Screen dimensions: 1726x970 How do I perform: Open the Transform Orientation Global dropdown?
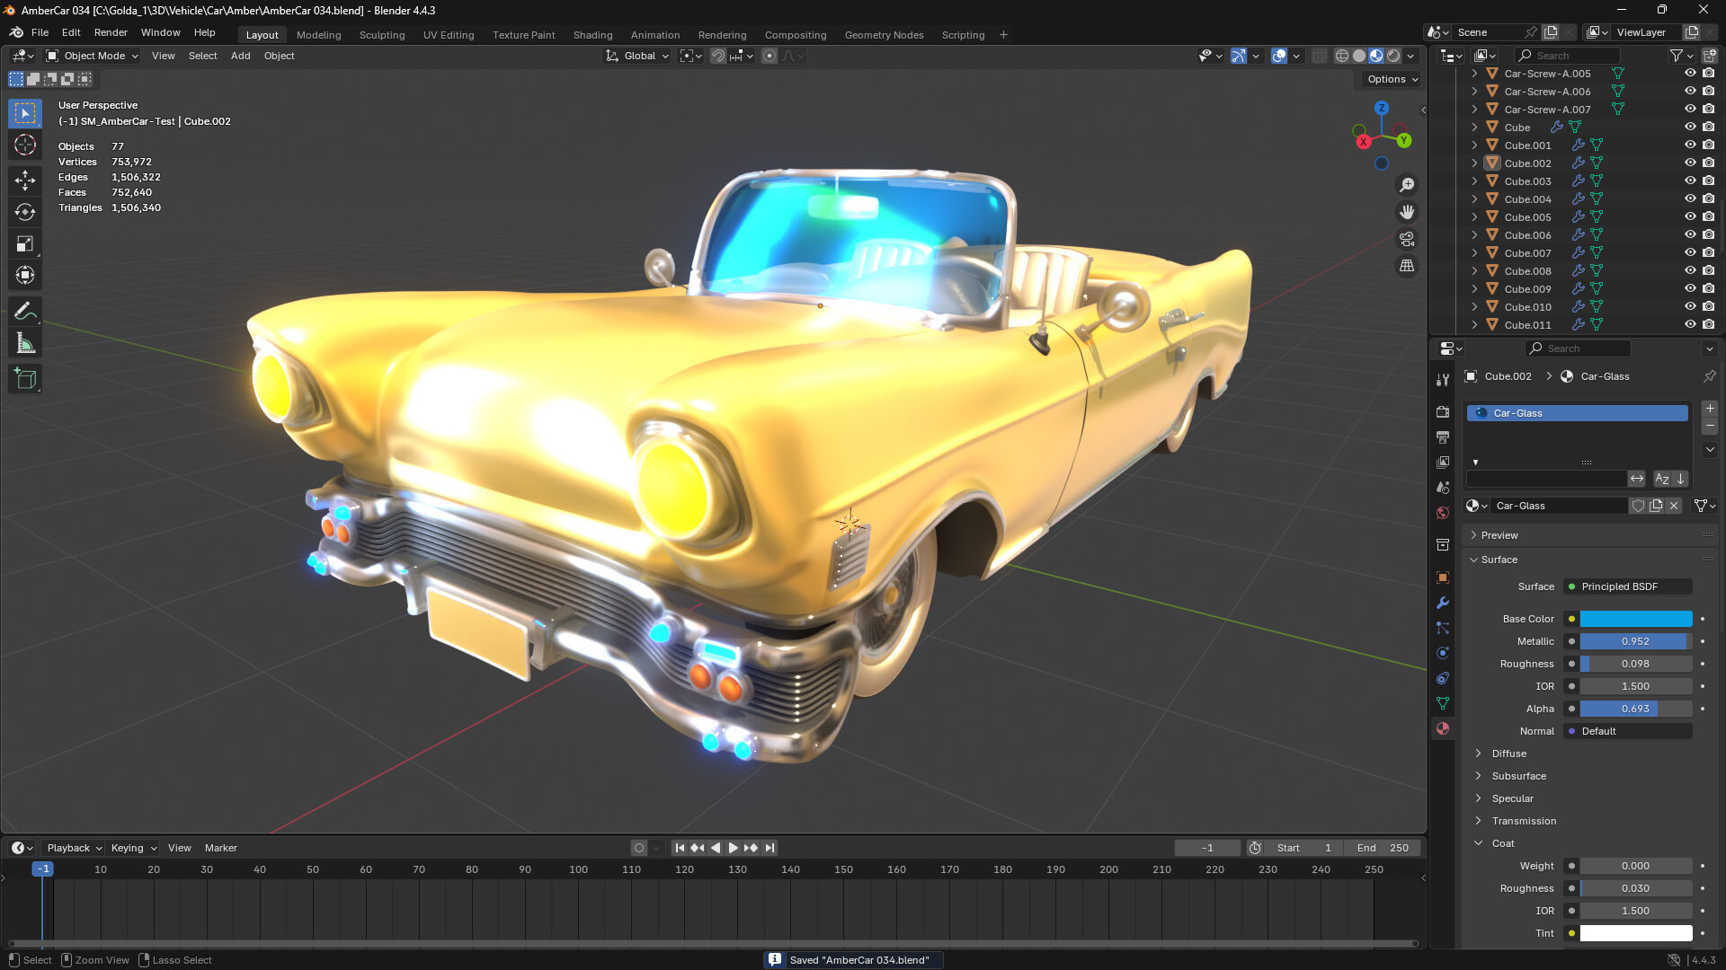[638, 56]
